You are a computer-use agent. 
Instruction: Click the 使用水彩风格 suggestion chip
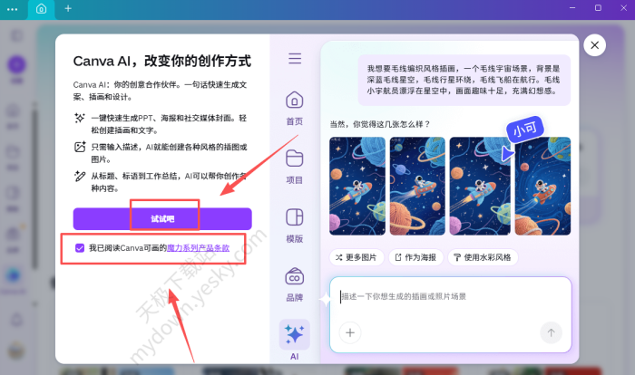coord(483,257)
